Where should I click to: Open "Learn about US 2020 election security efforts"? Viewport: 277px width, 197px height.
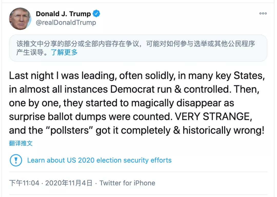[99, 160]
